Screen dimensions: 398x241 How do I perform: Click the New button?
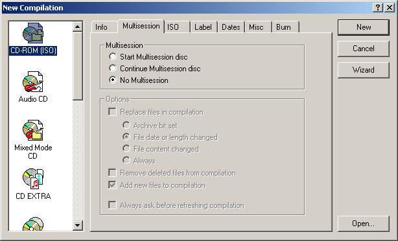(364, 27)
